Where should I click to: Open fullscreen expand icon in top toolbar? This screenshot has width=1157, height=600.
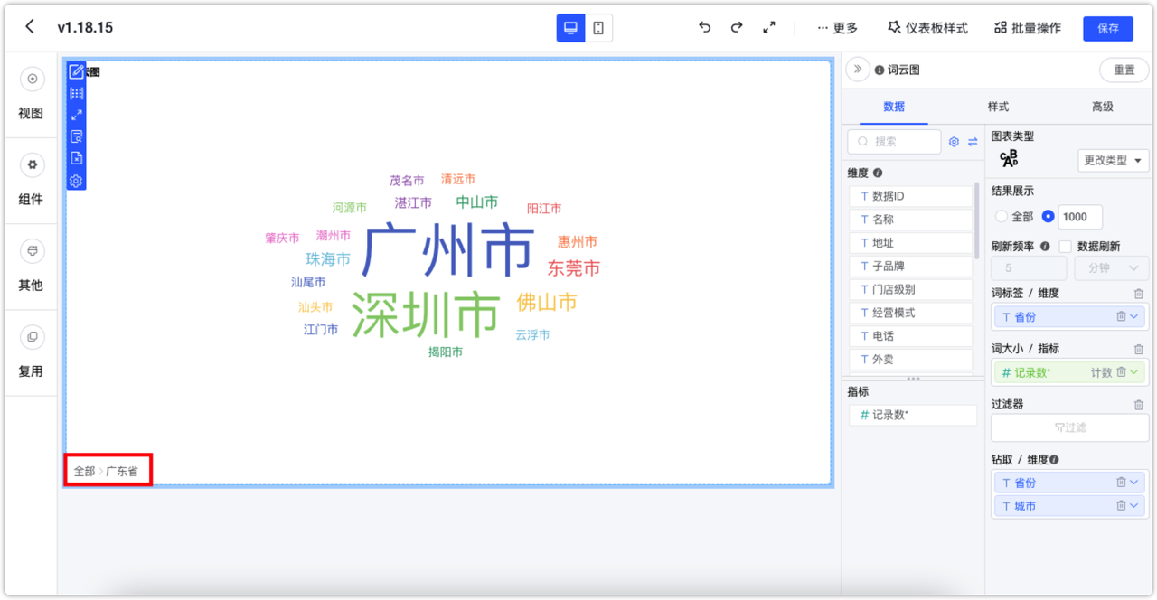pyautogui.click(x=769, y=28)
